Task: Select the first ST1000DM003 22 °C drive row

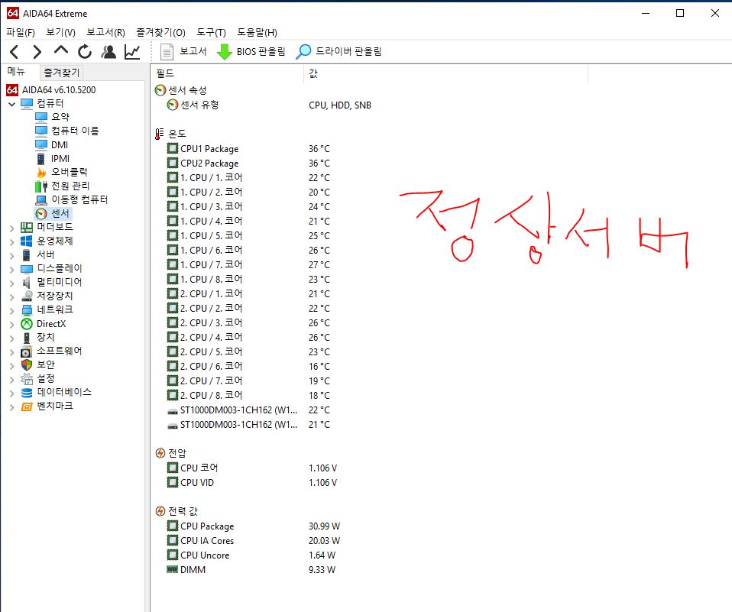Action: click(x=249, y=410)
